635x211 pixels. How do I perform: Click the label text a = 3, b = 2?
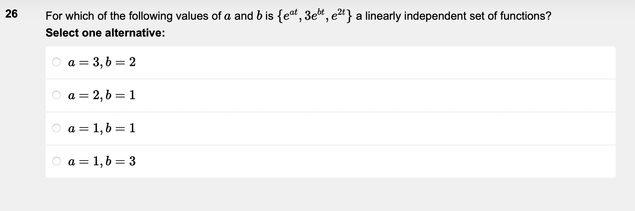pyautogui.click(x=101, y=62)
